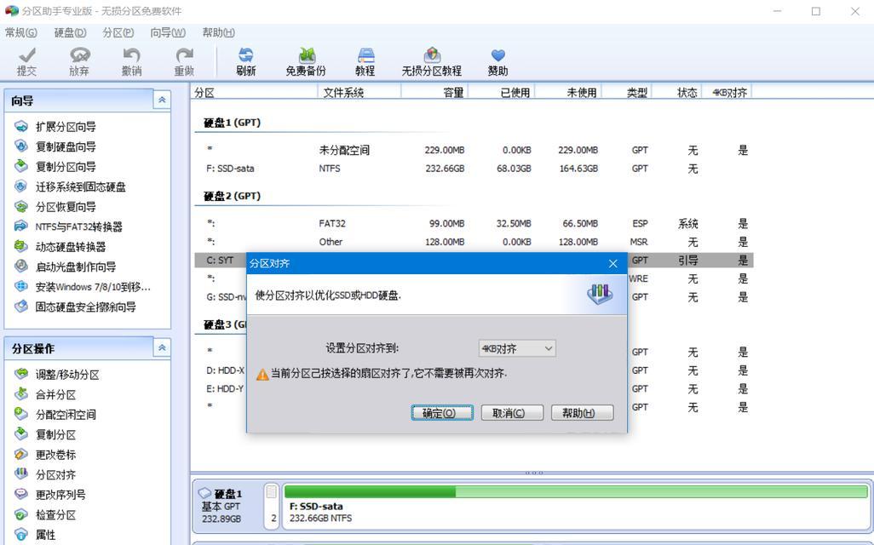Click 帮助(H) button in dialog
Screen dimensions: 874x545
582,412
